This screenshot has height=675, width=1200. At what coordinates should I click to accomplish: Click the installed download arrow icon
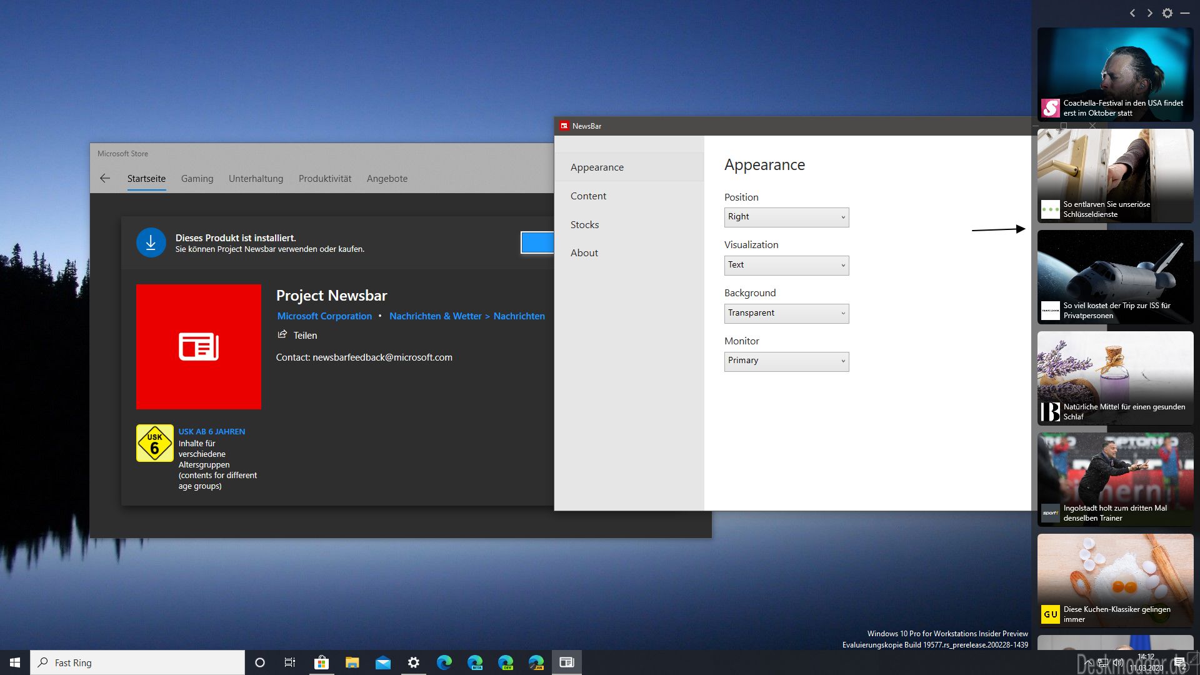151,243
